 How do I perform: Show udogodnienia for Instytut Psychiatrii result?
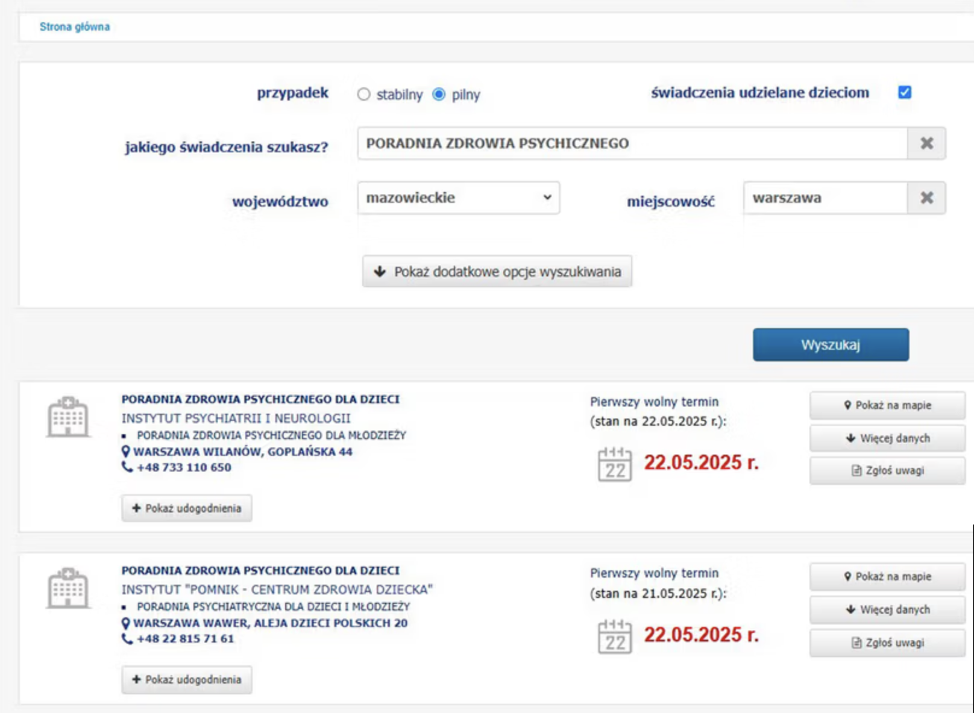pos(187,508)
